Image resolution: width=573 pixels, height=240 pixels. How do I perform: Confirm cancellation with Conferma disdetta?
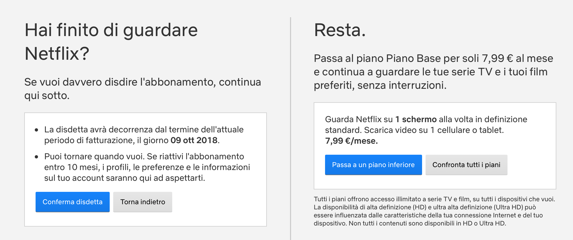(x=73, y=202)
